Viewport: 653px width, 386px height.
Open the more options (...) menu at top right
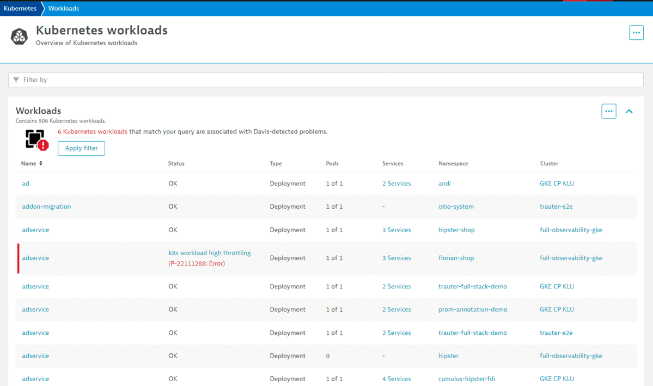pyautogui.click(x=636, y=32)
